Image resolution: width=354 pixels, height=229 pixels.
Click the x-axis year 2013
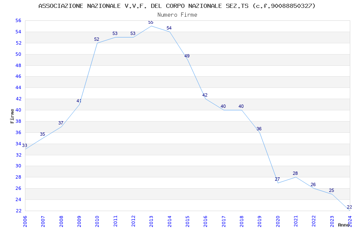point(151,222)
